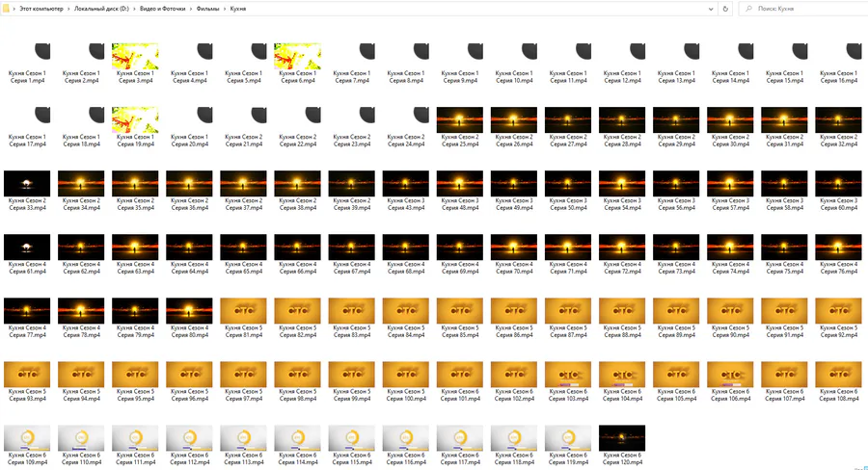Select file Кухня Сезон 1 Серия 10.mp4
The width and height of the screenshot is (868, 470).
(x=514, y=63)
